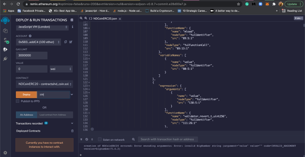
Task: Expand Transactions recorded section
Action: pyautogui.click(x=72, y=123)
